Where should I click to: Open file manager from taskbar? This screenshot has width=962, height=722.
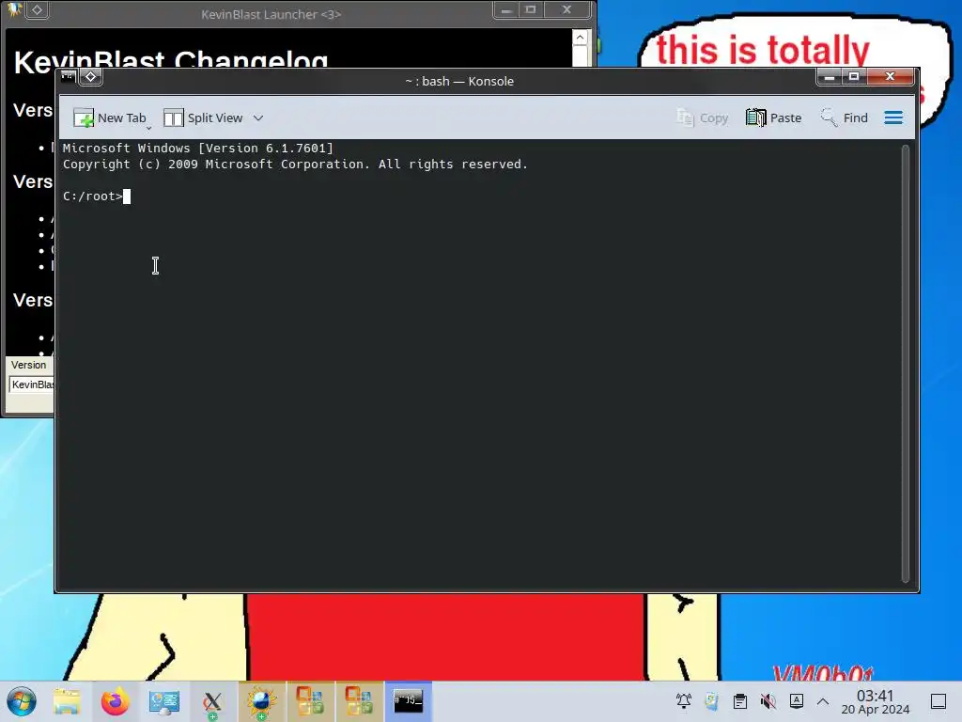coord(67,701)
